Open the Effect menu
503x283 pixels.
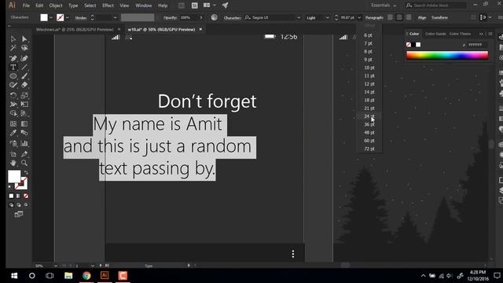point(108,6)
